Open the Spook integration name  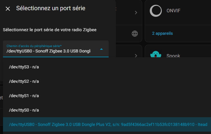coord(173,55)
